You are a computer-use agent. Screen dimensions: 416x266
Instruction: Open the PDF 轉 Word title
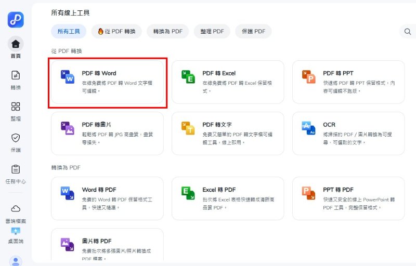point(99,73)
